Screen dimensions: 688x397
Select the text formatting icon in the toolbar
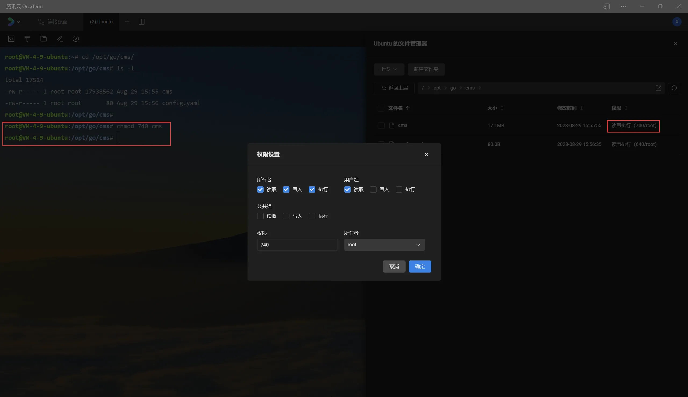pos(27,39)
